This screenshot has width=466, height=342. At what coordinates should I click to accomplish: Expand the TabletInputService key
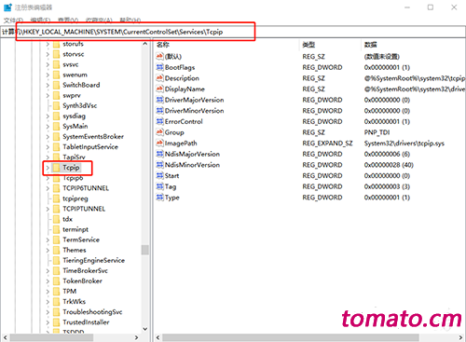[x=48, y=147]
